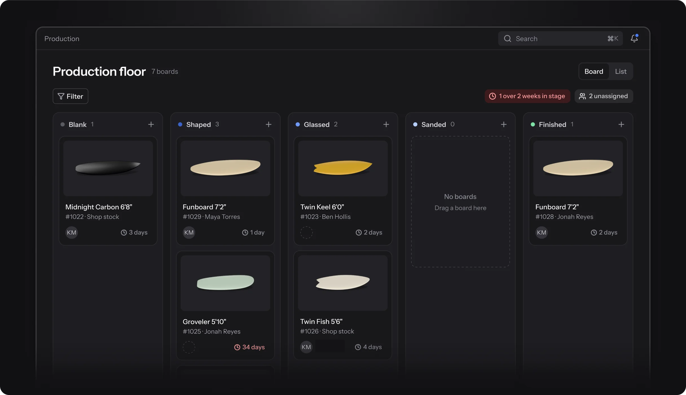Add a board to the Finished column
This screenshot has height=395, width=686.
tap(621, 124)
